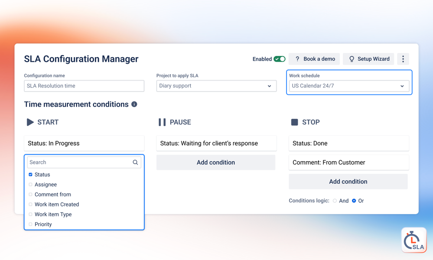Open the Project to apply SLA dropdown
Viewport: 433px width, 260px height.
pyautogui.click(x=217, y=86)
